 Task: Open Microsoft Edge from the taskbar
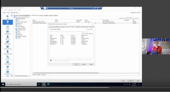tap(48, 84)
